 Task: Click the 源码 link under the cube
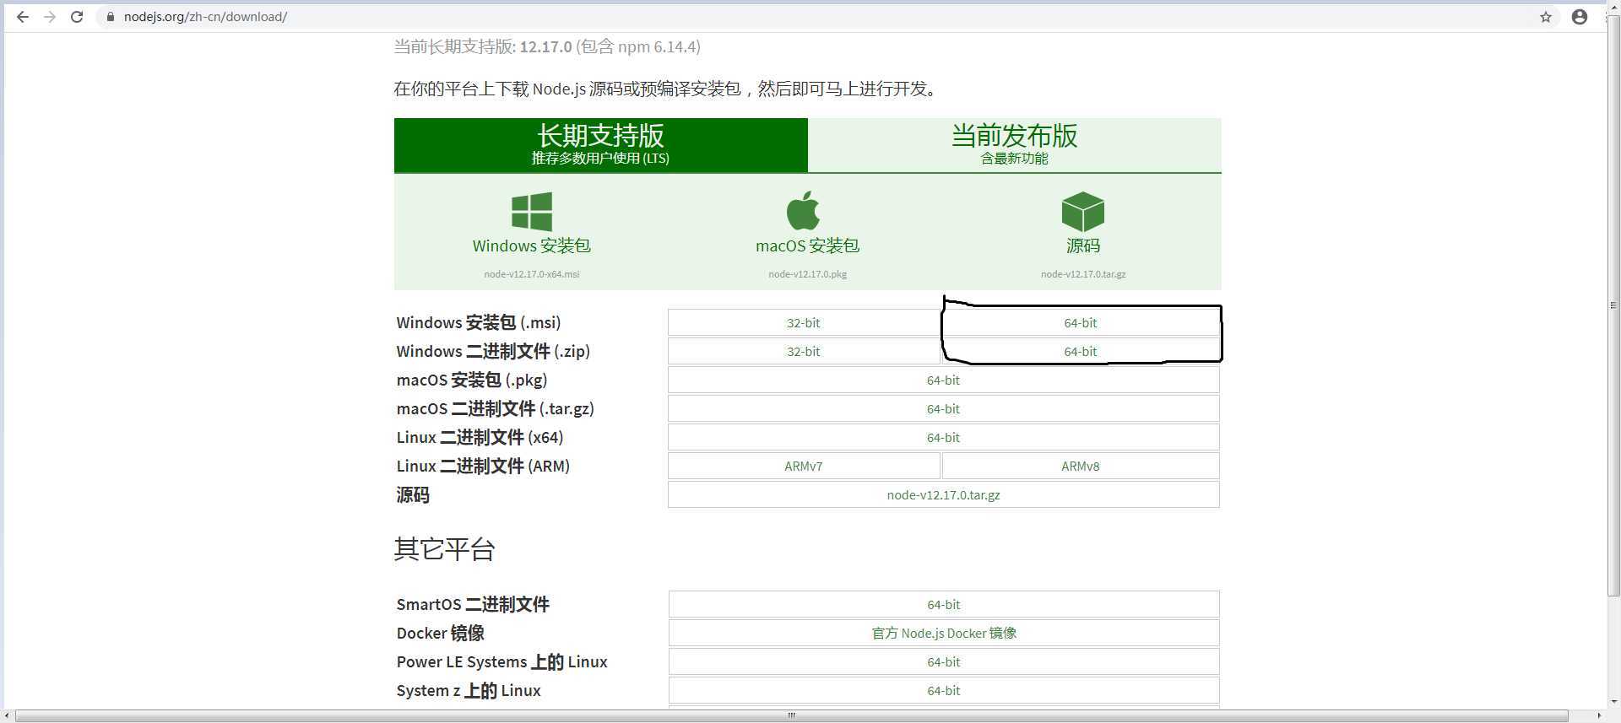coord(1083,245)
